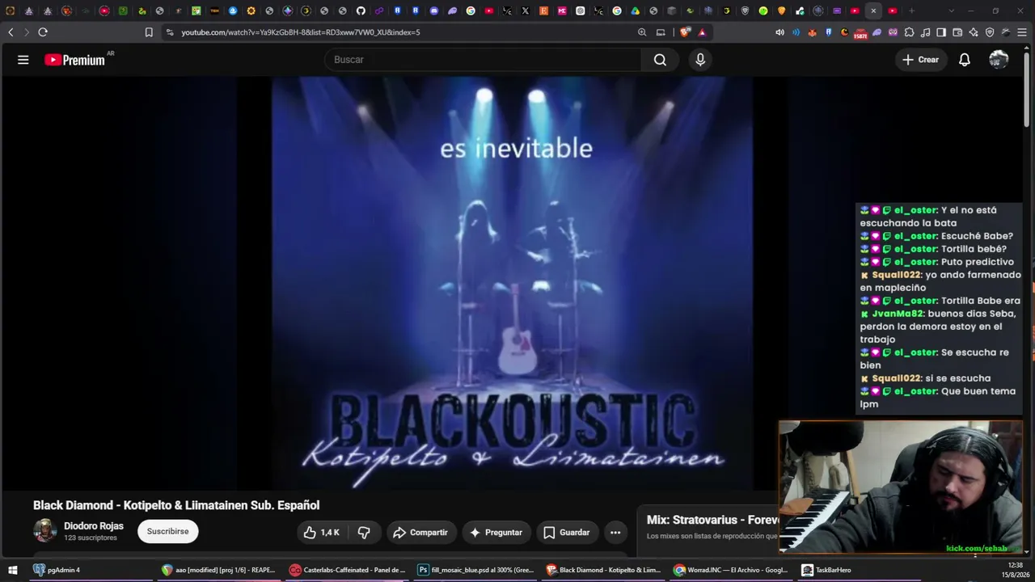
Task: Open the extensions puzzle icon
Action: coord(909,32)
